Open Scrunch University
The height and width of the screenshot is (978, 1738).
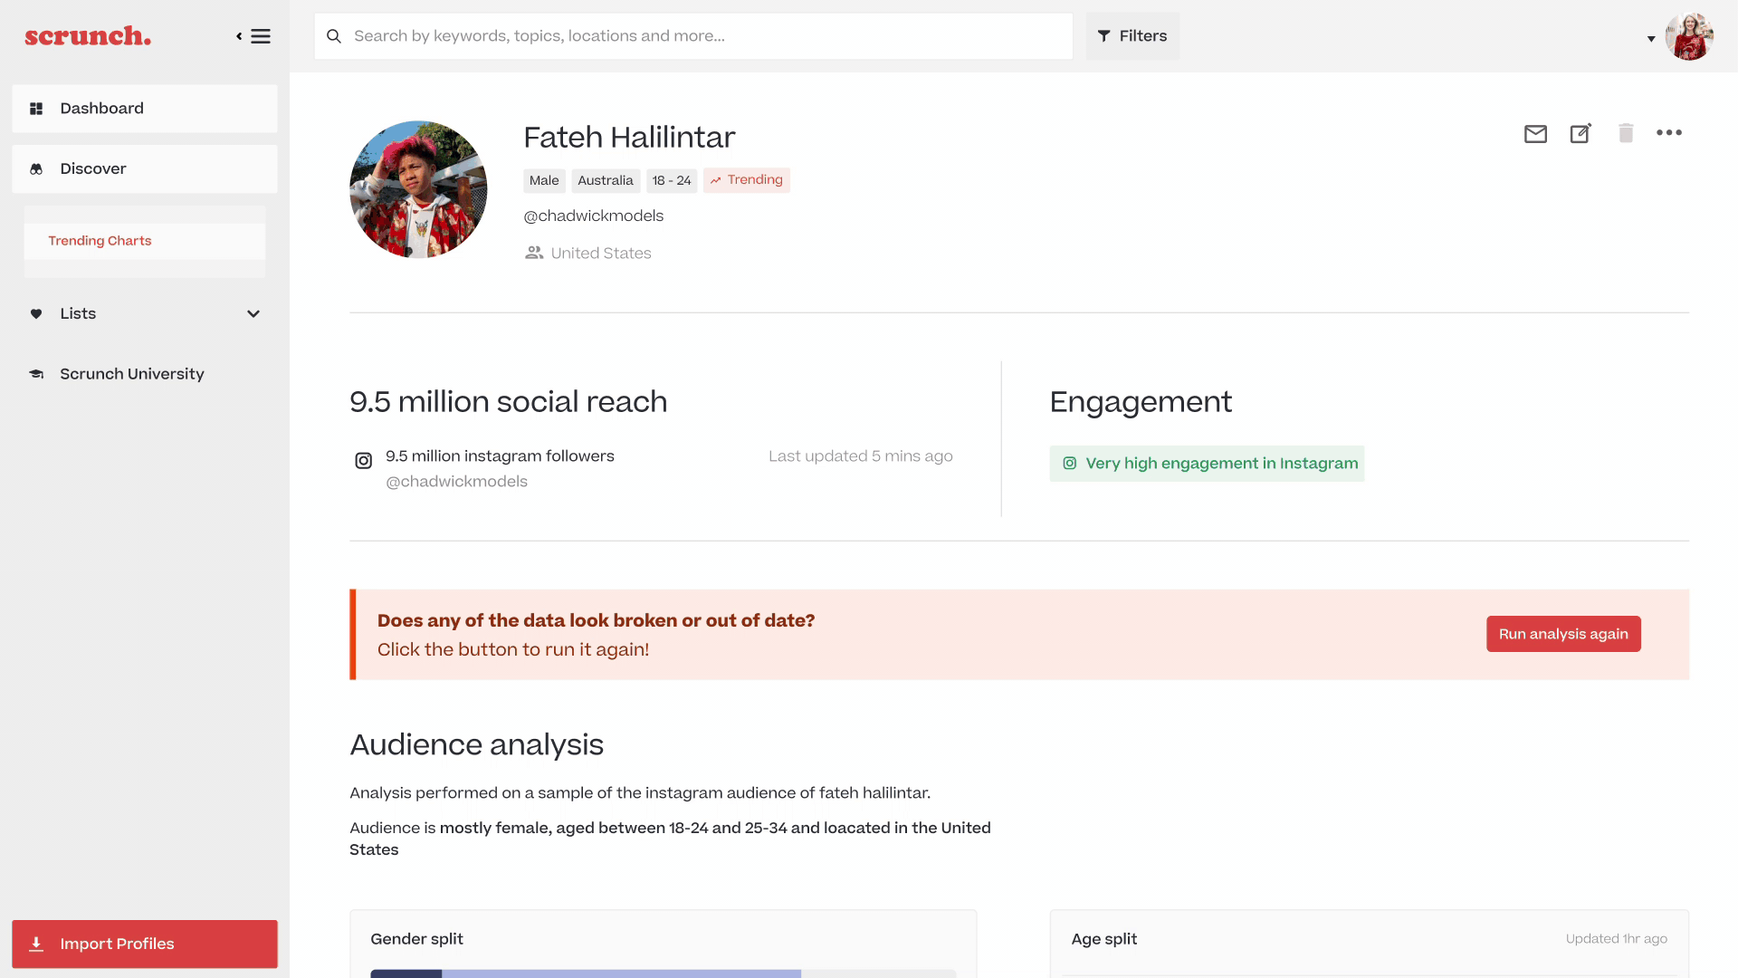131,374
